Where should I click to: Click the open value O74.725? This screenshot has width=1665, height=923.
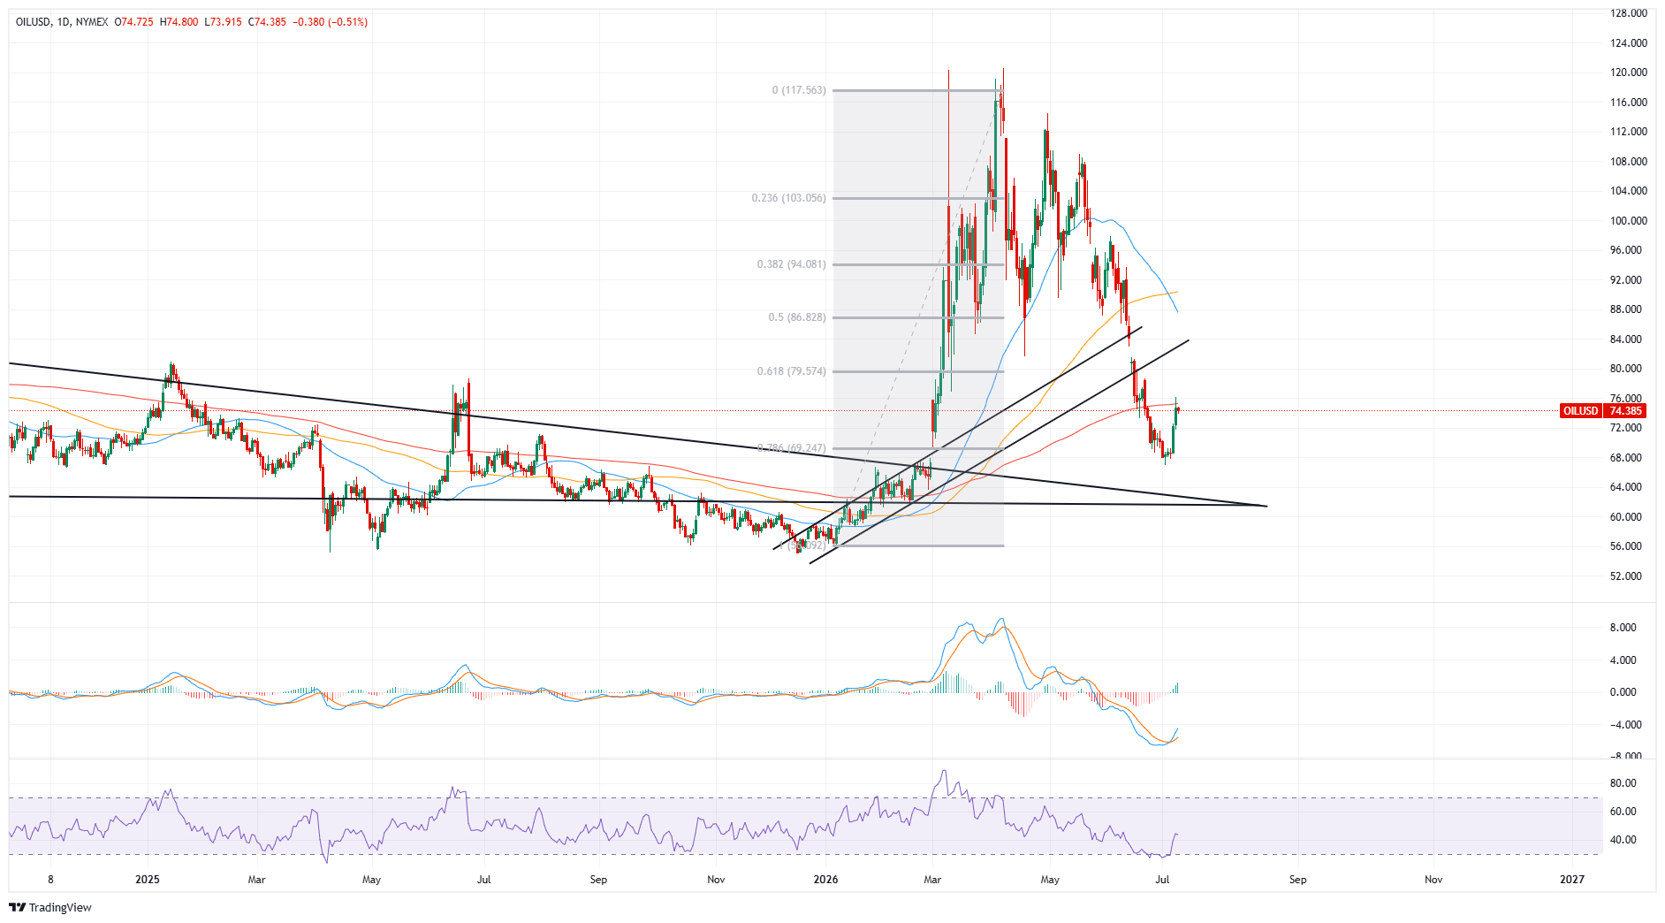coord(134,22)
